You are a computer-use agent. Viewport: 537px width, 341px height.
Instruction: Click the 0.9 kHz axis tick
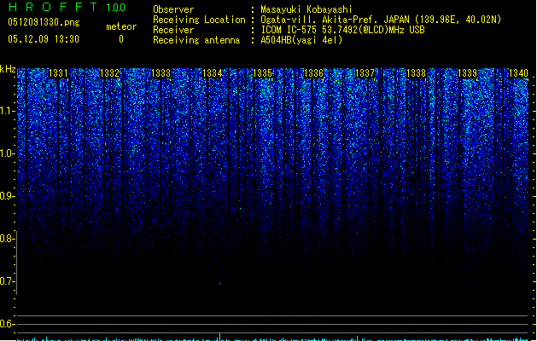[x=8, y=196]
